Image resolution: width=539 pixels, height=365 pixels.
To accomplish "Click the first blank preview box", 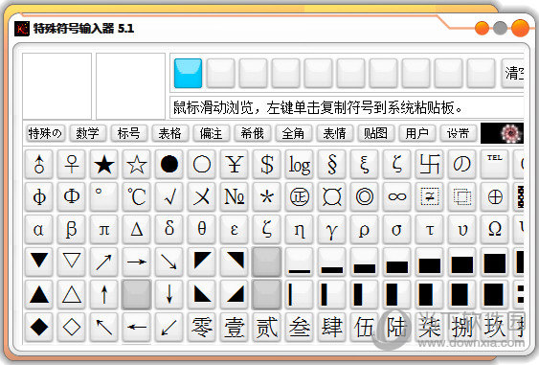I will [x=56, y=86].
